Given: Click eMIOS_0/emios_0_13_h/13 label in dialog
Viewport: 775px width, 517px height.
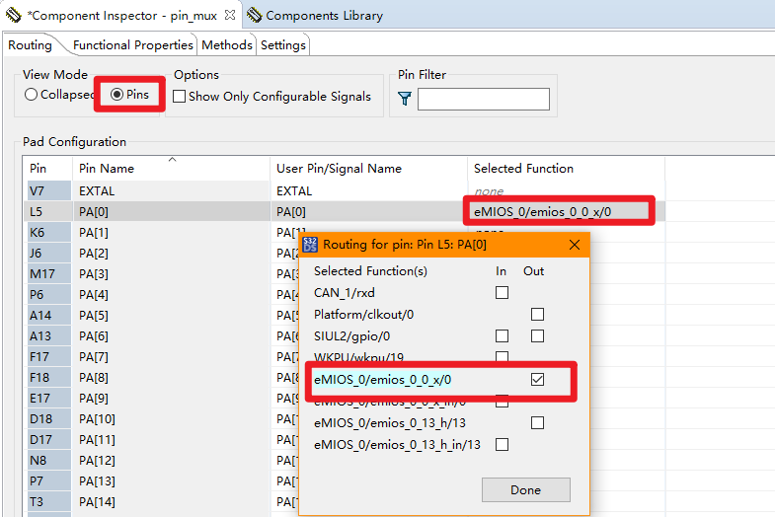Looking at the screenshot, I should [x=390, y=423].
